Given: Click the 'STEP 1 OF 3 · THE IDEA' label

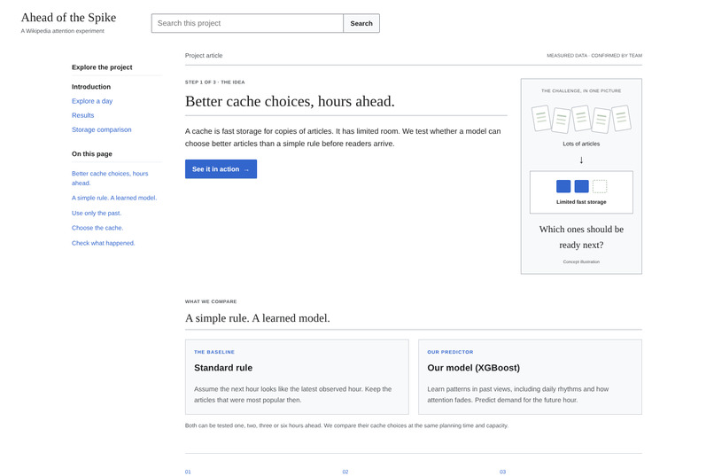Looking at the screenshot, I should pos(215,82).
